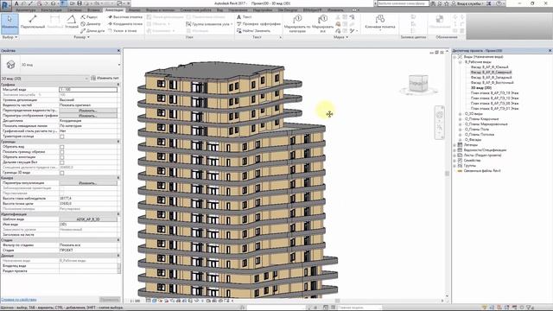Click the Изменить тип button

point(105,79)
